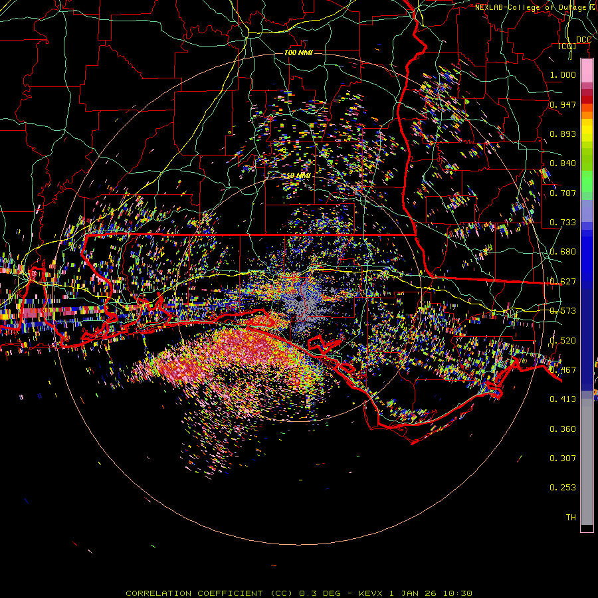Screen dimensions: 598x598
Task: Click the Correlation Coefficient KEVX caption text
Action: coord(299,593)
